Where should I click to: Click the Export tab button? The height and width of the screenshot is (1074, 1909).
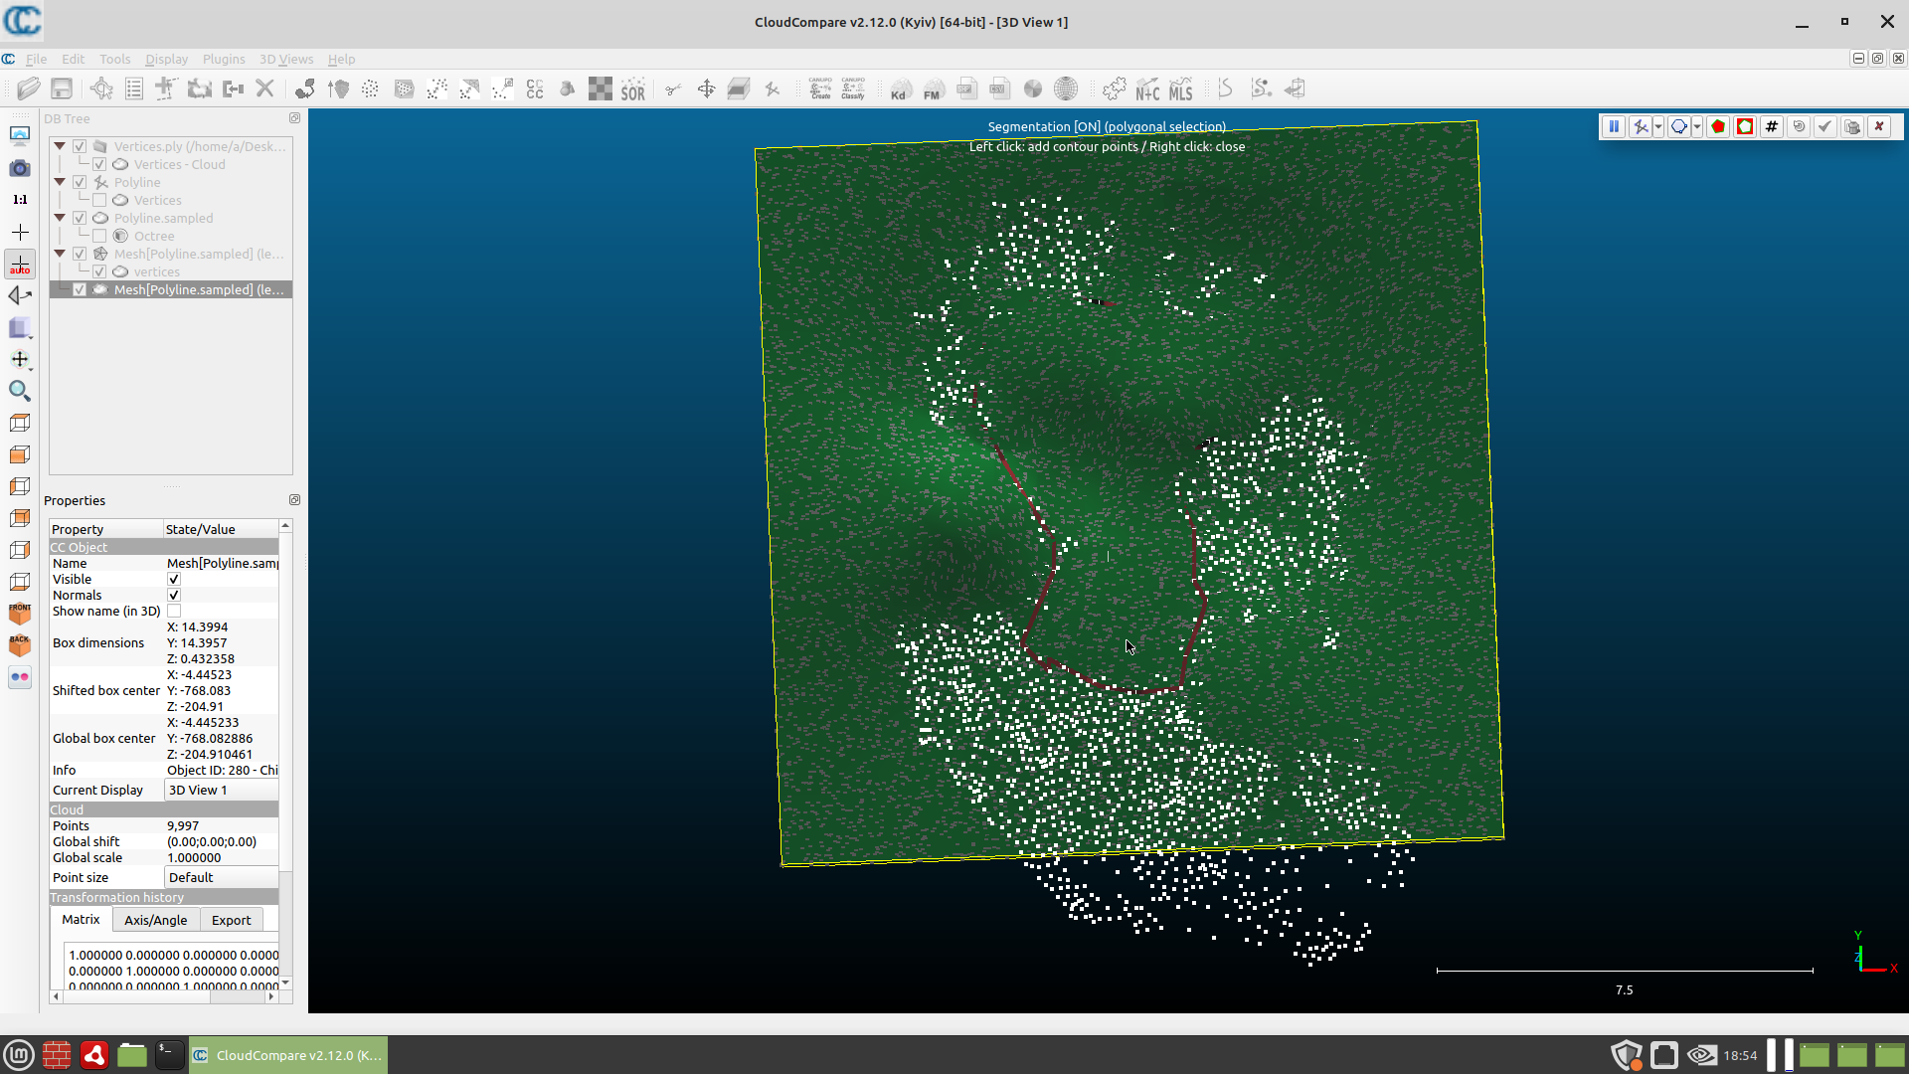(231, 920)
